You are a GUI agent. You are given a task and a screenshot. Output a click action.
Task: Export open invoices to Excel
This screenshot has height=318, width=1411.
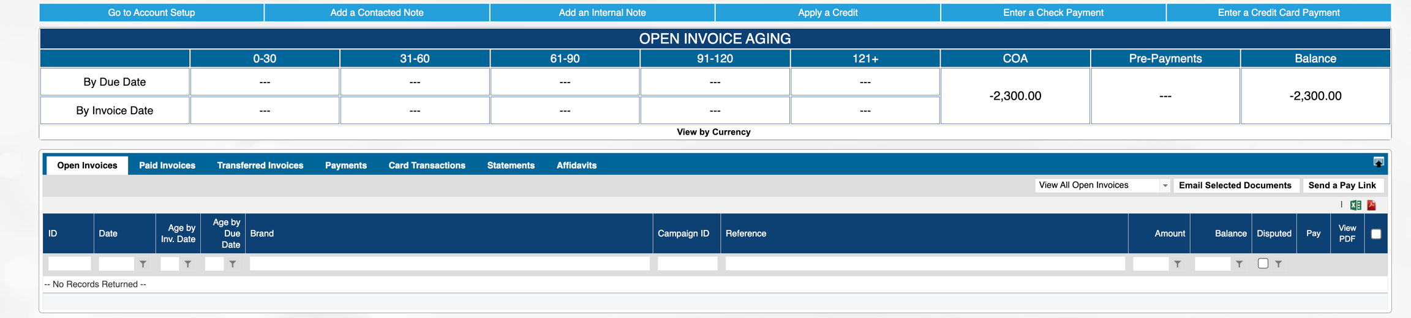[x=1355, y=205]
